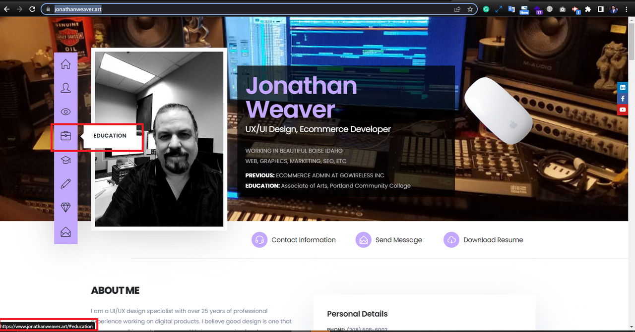Open the YouTube social icon
The height and width of the screenshot is (332, 635).
(x=623, y=110)
